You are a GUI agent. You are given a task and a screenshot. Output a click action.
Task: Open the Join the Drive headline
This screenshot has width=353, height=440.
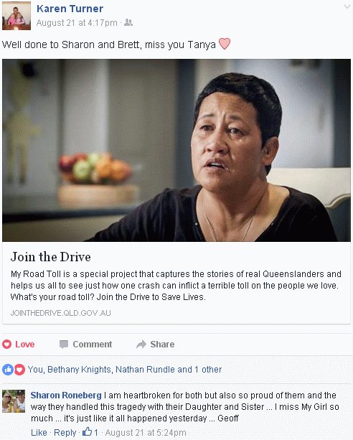tap(51, 257)
